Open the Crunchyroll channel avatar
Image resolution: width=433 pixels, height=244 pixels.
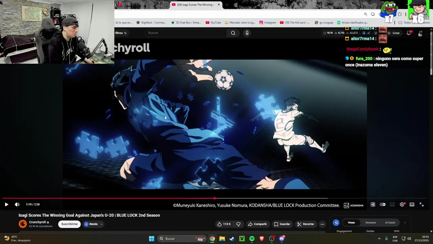(x=23, y=224)
